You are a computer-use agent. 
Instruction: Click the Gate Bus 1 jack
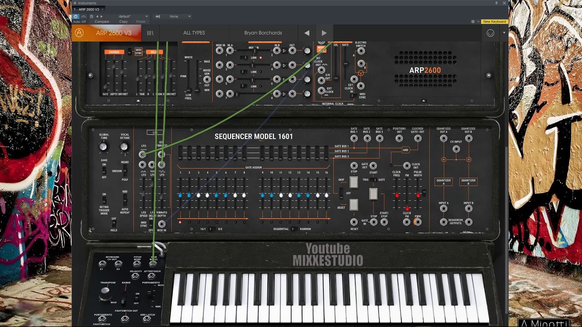pyautogui.click(x=354, y=138)
